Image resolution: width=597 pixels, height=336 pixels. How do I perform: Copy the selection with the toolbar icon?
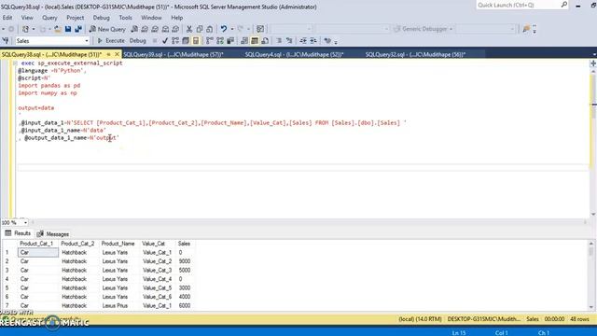point(199,29)
